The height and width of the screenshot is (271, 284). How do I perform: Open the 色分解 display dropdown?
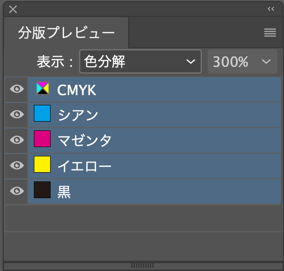click(141, 61)
